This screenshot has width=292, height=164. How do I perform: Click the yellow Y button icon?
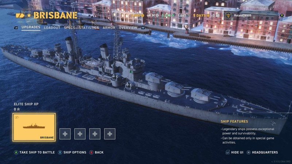[282, 16]
